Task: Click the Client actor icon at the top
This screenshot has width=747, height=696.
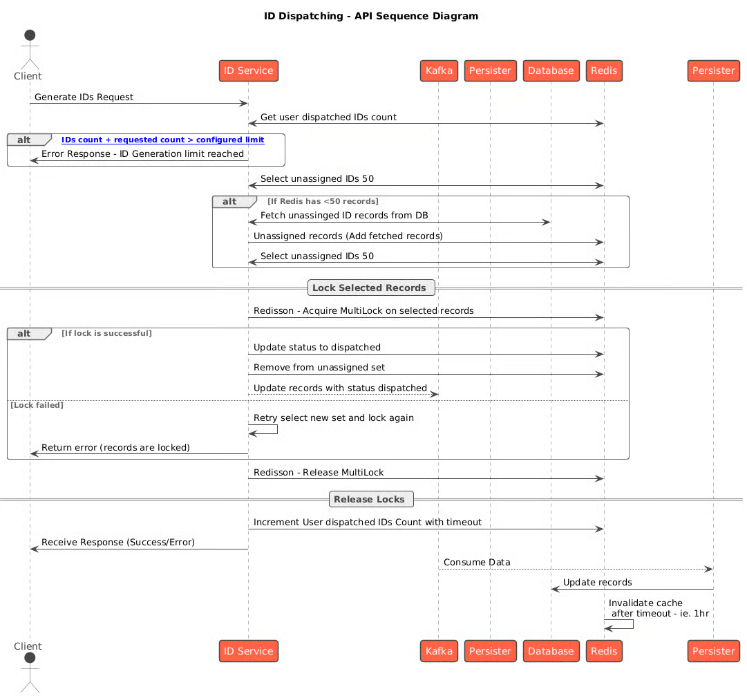Action: (x=30, y=48)
